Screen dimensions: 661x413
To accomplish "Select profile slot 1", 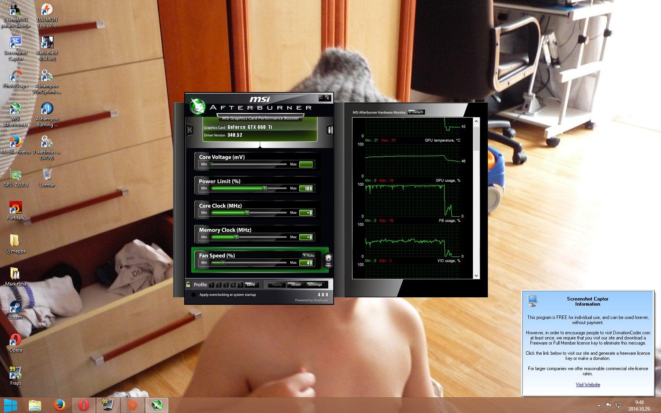I will (x=212, y=285).
